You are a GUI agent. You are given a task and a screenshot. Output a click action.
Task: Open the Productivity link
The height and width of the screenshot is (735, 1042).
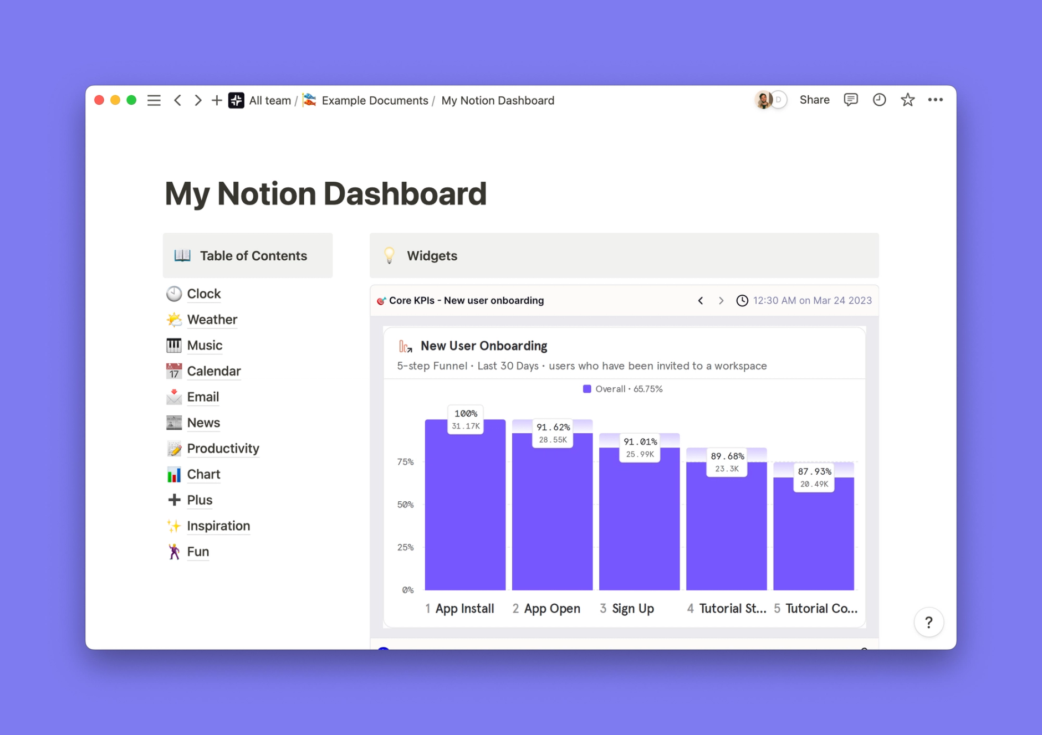[223, 449]
